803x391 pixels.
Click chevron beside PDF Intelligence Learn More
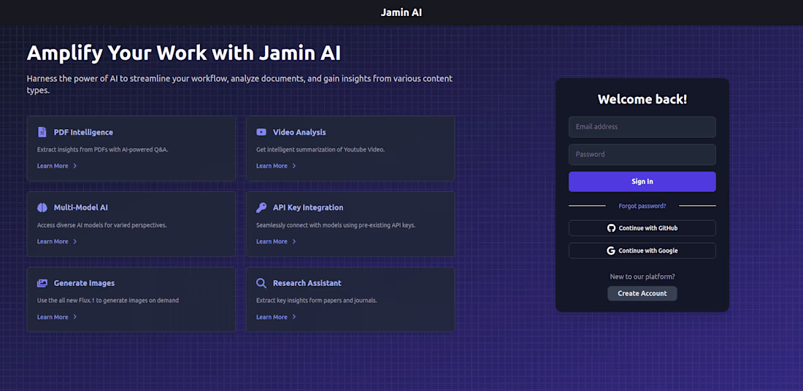[74, 166]
